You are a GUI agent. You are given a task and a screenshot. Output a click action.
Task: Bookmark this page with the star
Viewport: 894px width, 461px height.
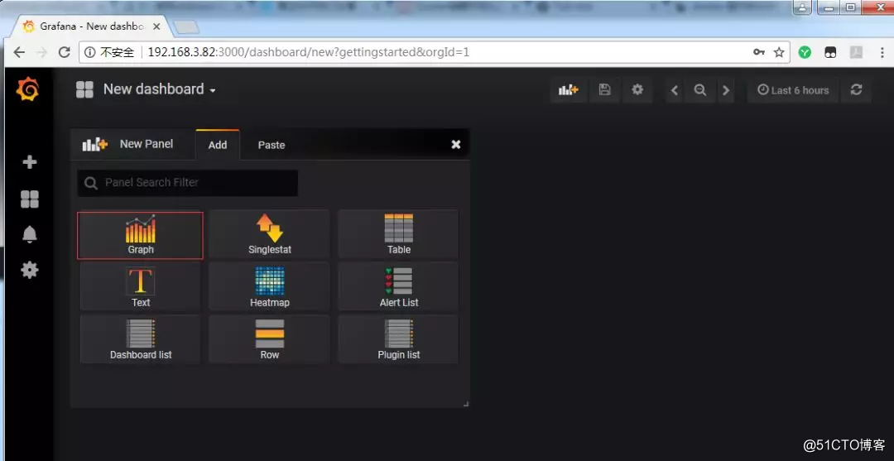click(x=779, y=52)
